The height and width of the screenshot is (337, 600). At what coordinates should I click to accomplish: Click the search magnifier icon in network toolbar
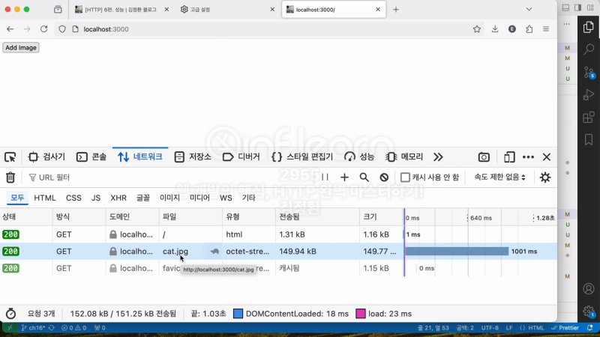(364, 177)
